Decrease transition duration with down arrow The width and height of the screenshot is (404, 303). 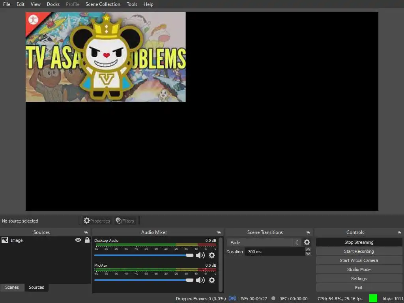coord(308,254)
